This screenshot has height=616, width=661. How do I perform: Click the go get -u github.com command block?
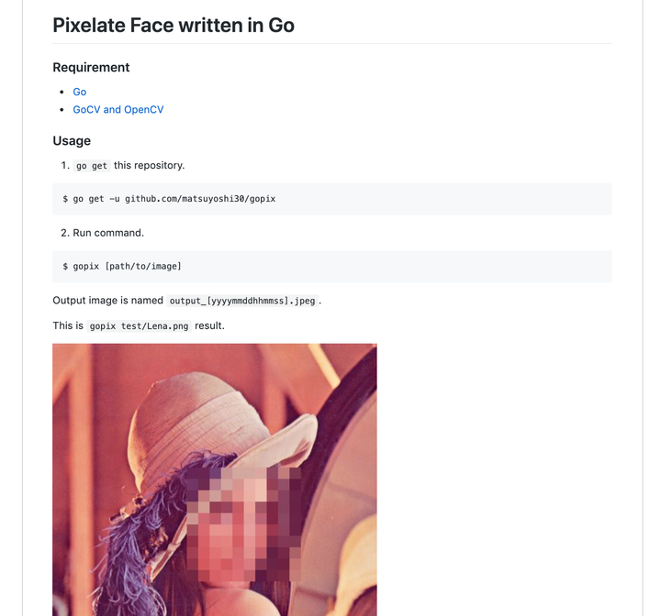(169, 199)
